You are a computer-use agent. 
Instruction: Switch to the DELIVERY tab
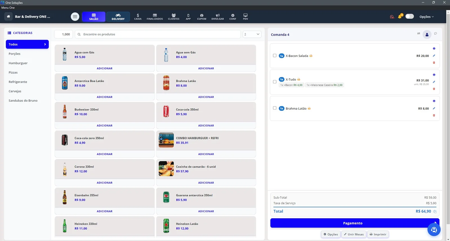pos(118,17)
